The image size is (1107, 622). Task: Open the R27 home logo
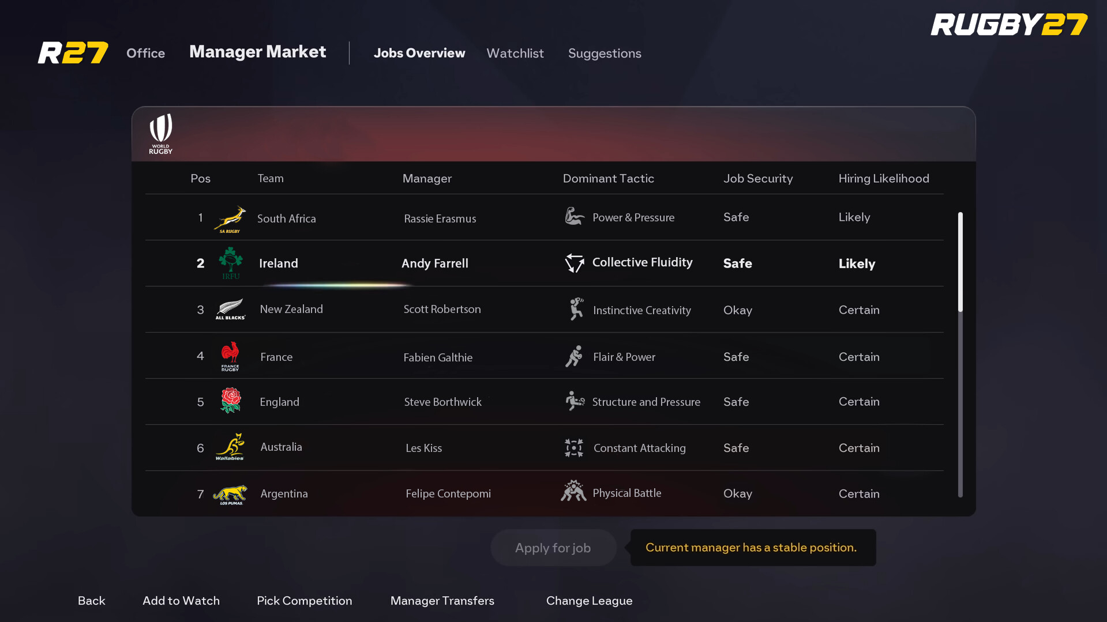click(73, 53)
